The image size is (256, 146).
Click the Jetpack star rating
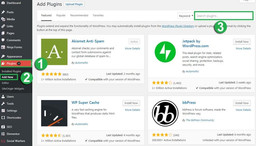coord(162,83)
